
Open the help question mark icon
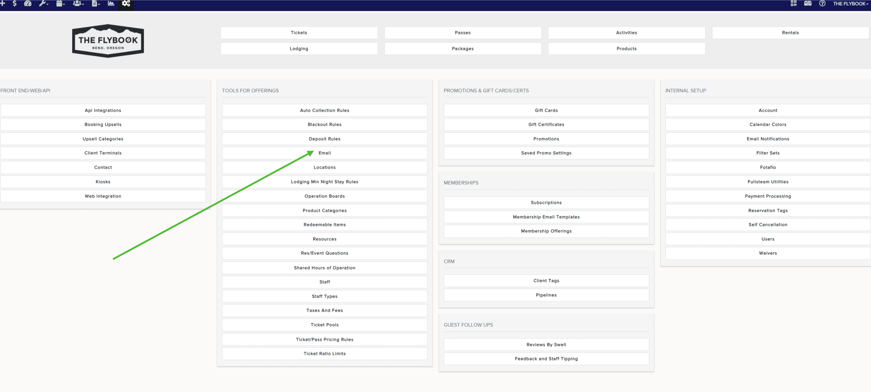822,4
